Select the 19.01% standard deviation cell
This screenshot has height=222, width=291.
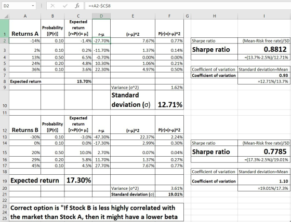click(x=169, y=194)
